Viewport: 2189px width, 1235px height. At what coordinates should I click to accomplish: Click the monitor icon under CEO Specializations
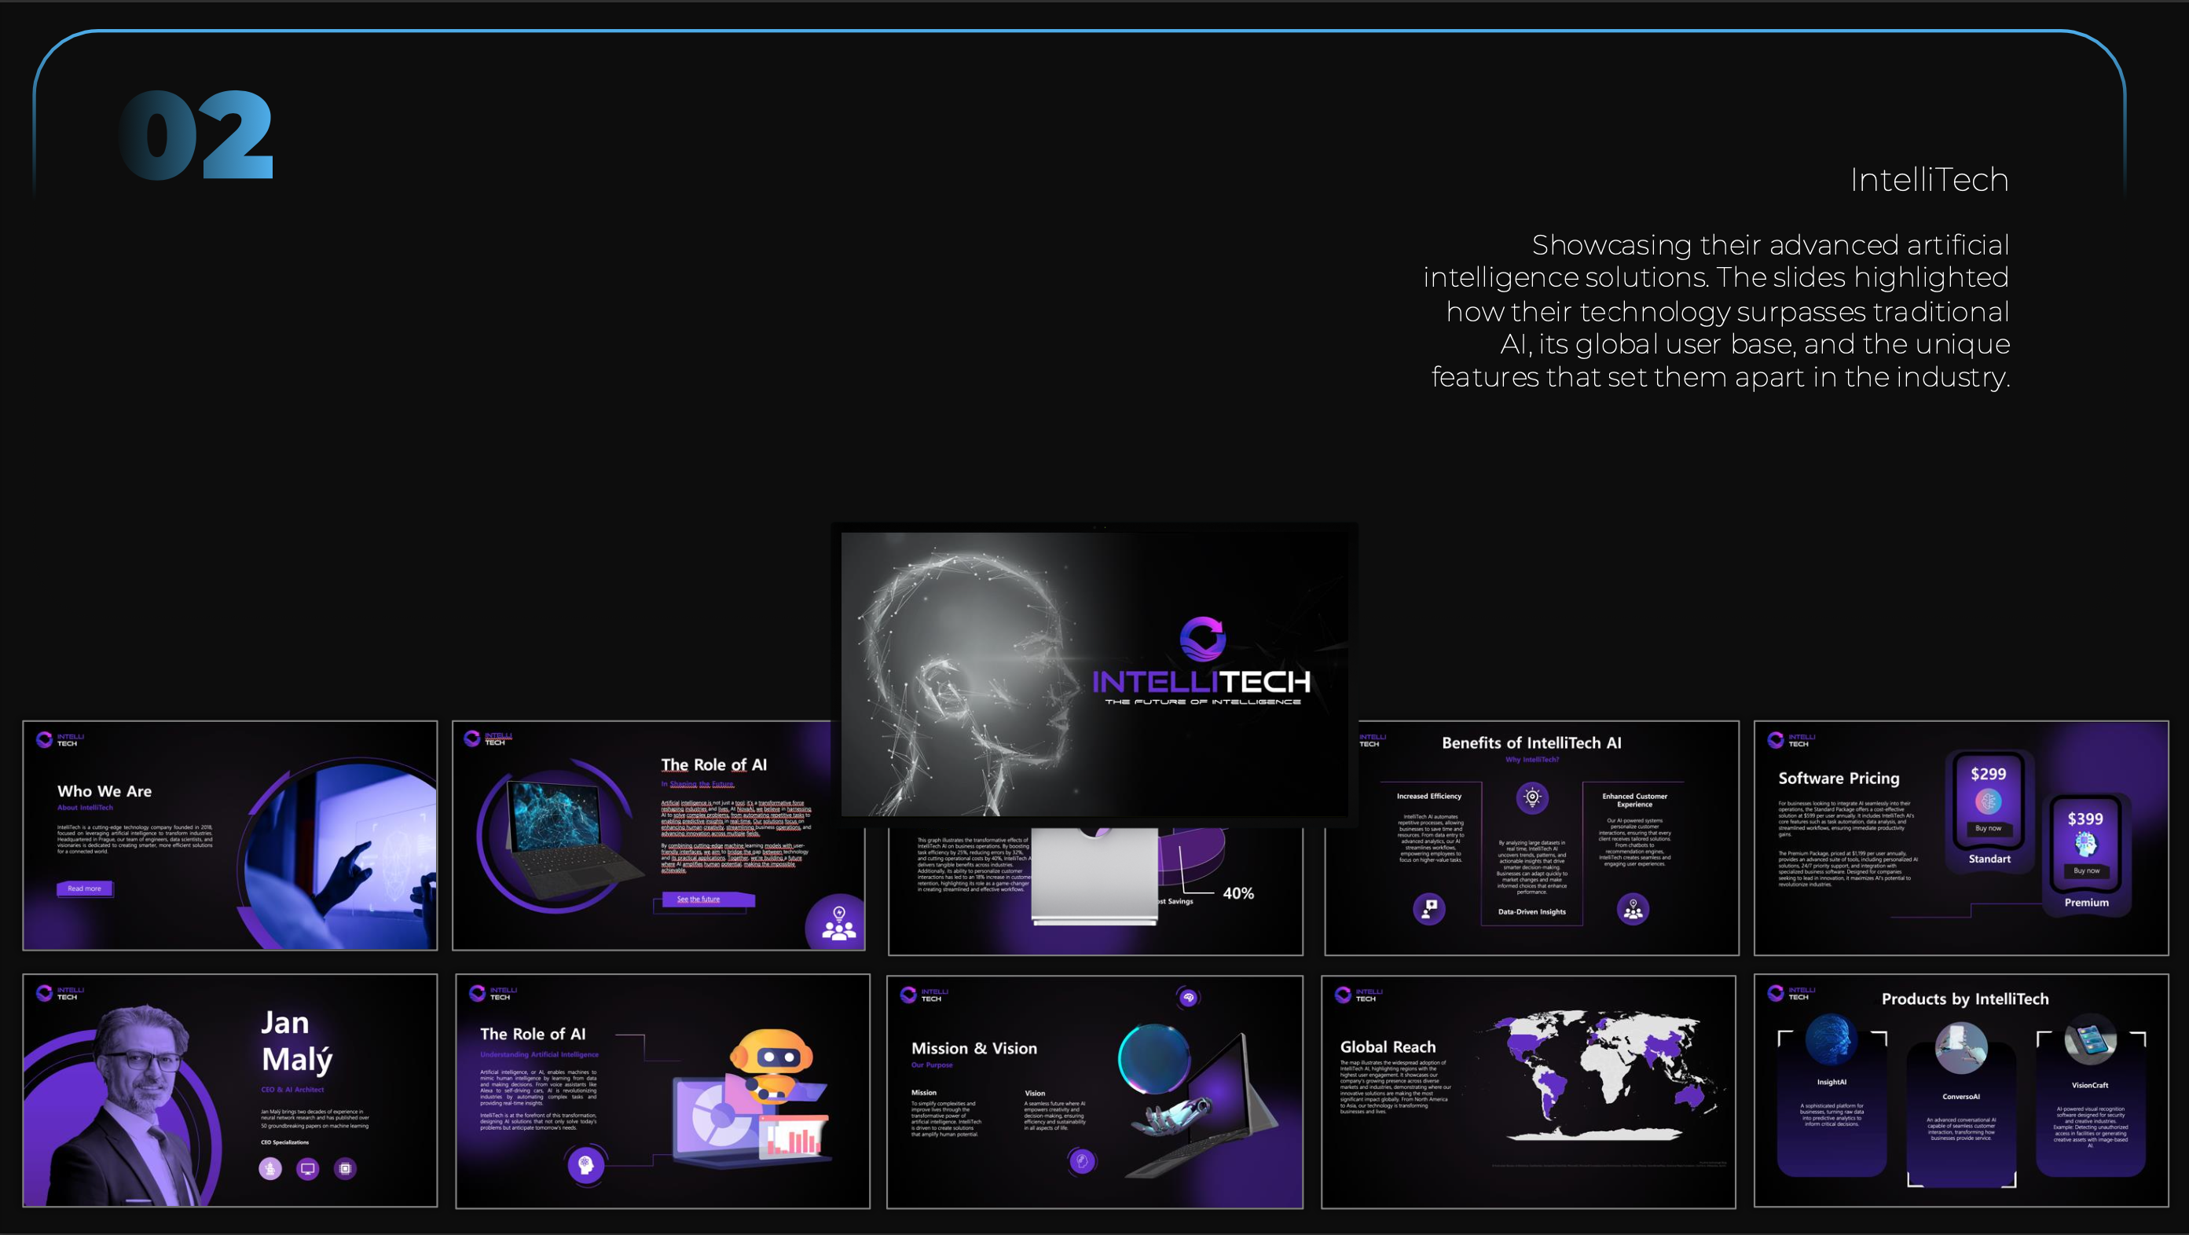point(308,1169)
